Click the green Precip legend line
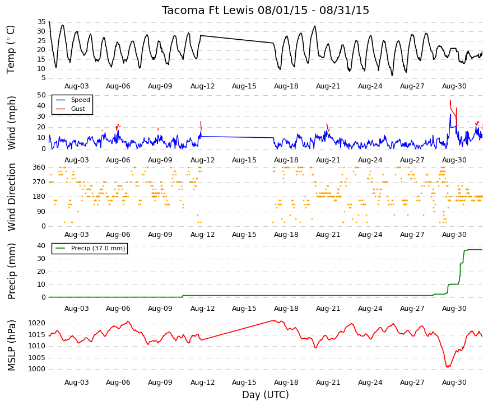Image resolution: width=488 pixels, height=406 pixels. coord(61,248)
